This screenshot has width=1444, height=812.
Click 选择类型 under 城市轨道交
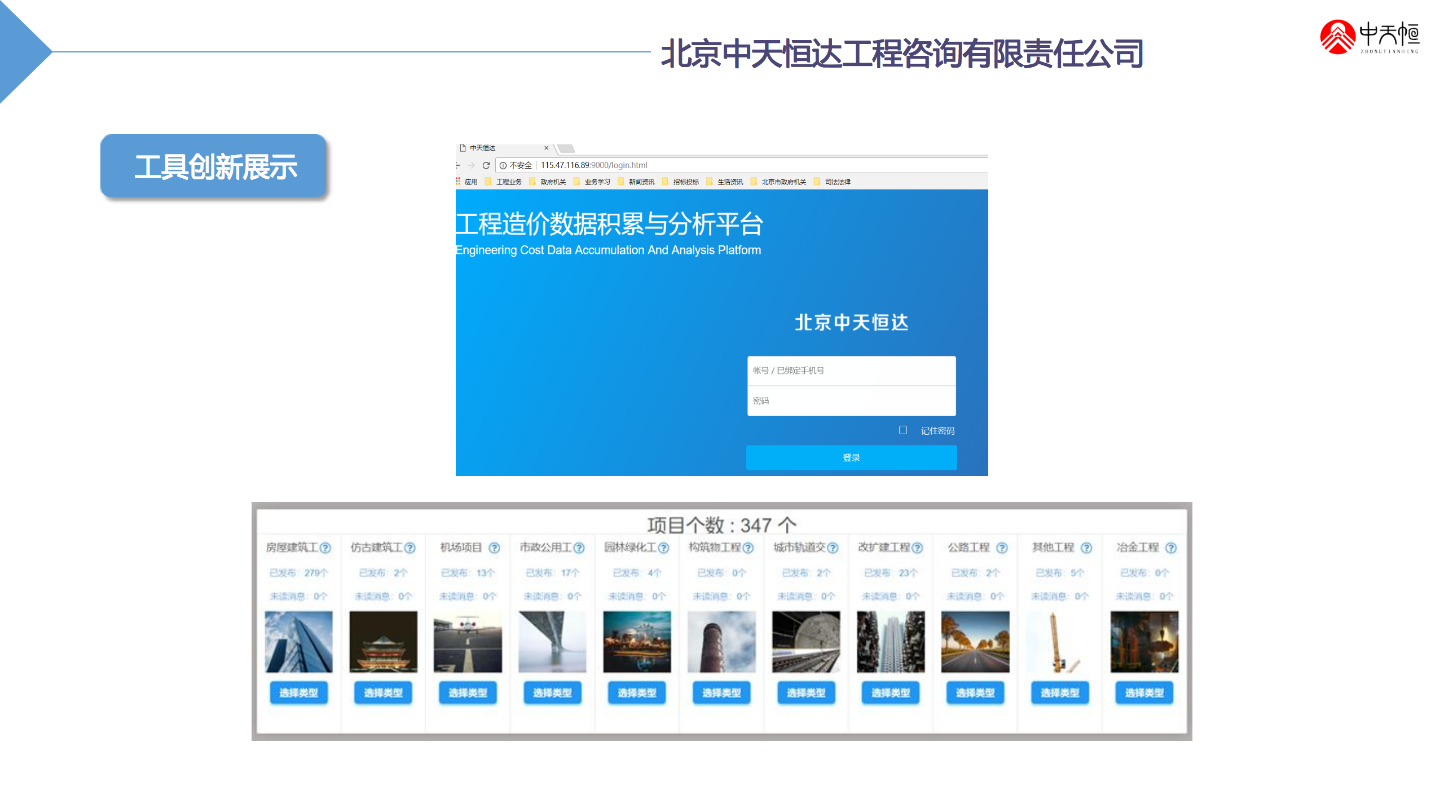pos(807,692)
